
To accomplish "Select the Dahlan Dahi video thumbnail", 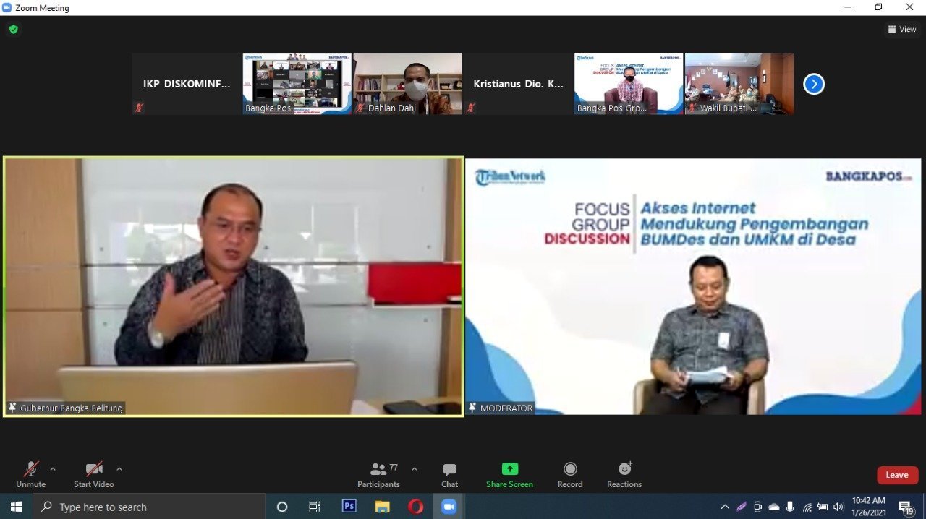I will click(408, 84).
